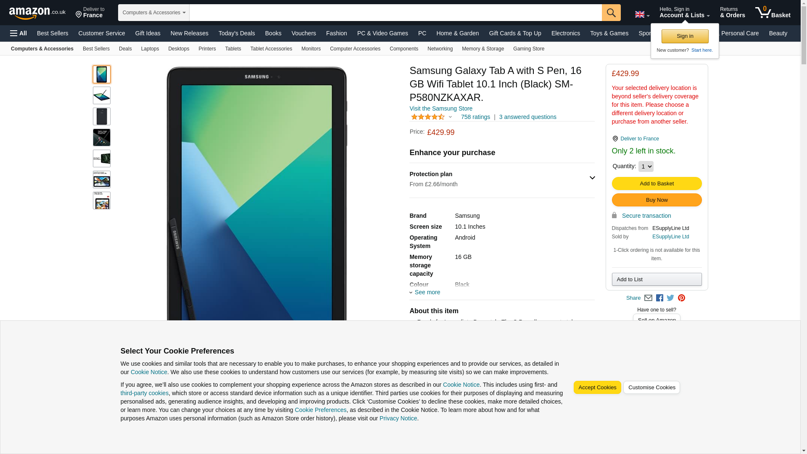Expand the Protection plan section
This screenshot has height=454, width=807.
502,179
